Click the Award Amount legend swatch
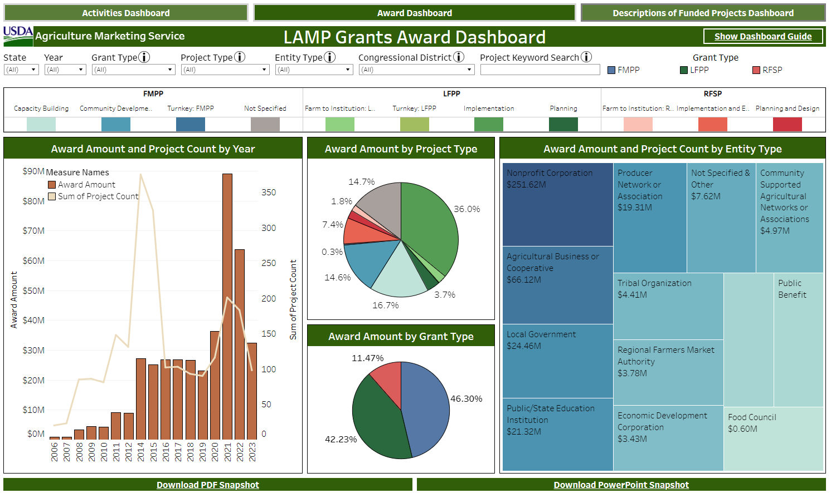 (52, 185)
